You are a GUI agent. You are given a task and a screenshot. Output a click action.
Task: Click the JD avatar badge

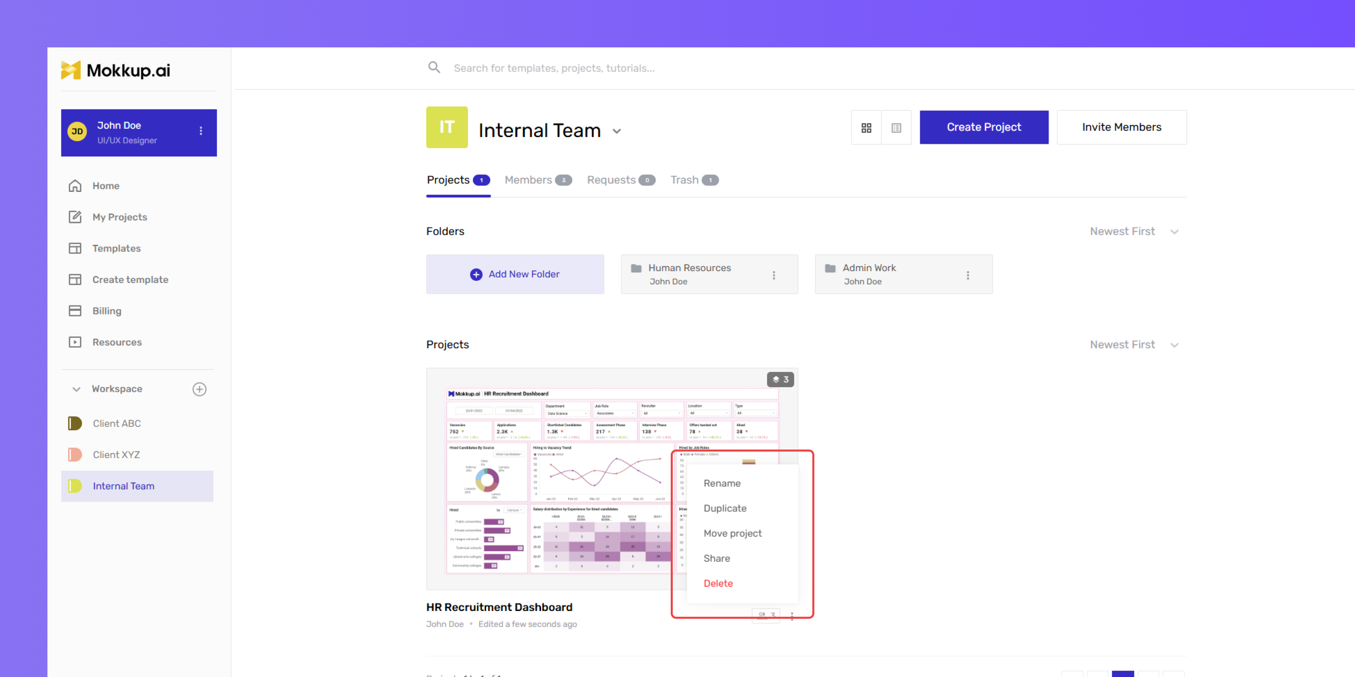click(x=77, y=131)
